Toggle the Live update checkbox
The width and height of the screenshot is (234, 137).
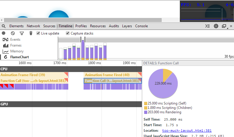[38, 33]
